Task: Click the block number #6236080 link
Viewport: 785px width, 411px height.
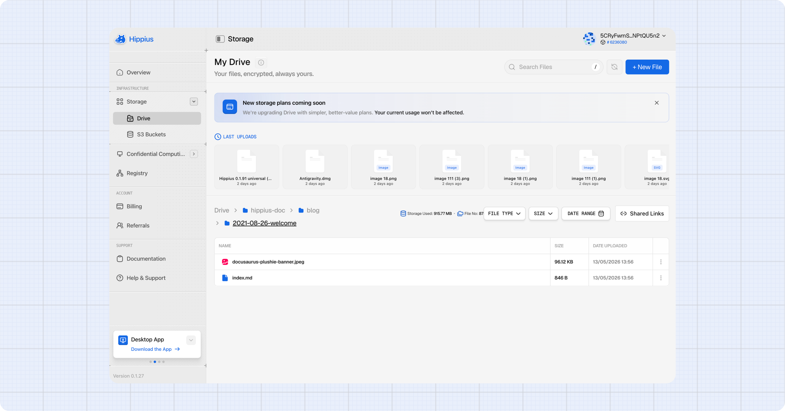Action: click(x=616, y=42)
